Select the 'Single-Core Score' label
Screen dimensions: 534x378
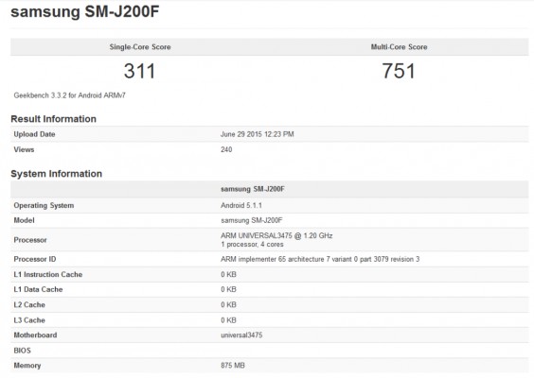[140, 47]
